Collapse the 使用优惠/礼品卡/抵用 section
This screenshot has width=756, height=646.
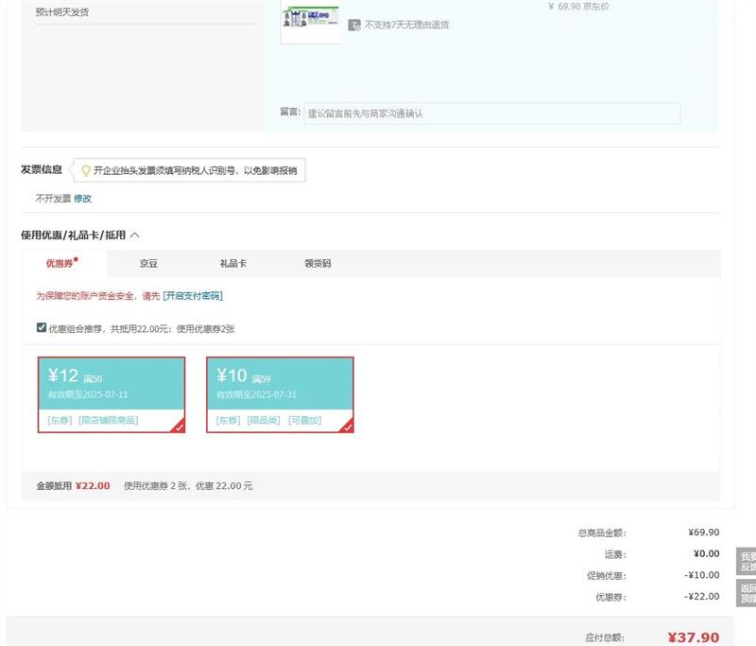pos(134,235)
